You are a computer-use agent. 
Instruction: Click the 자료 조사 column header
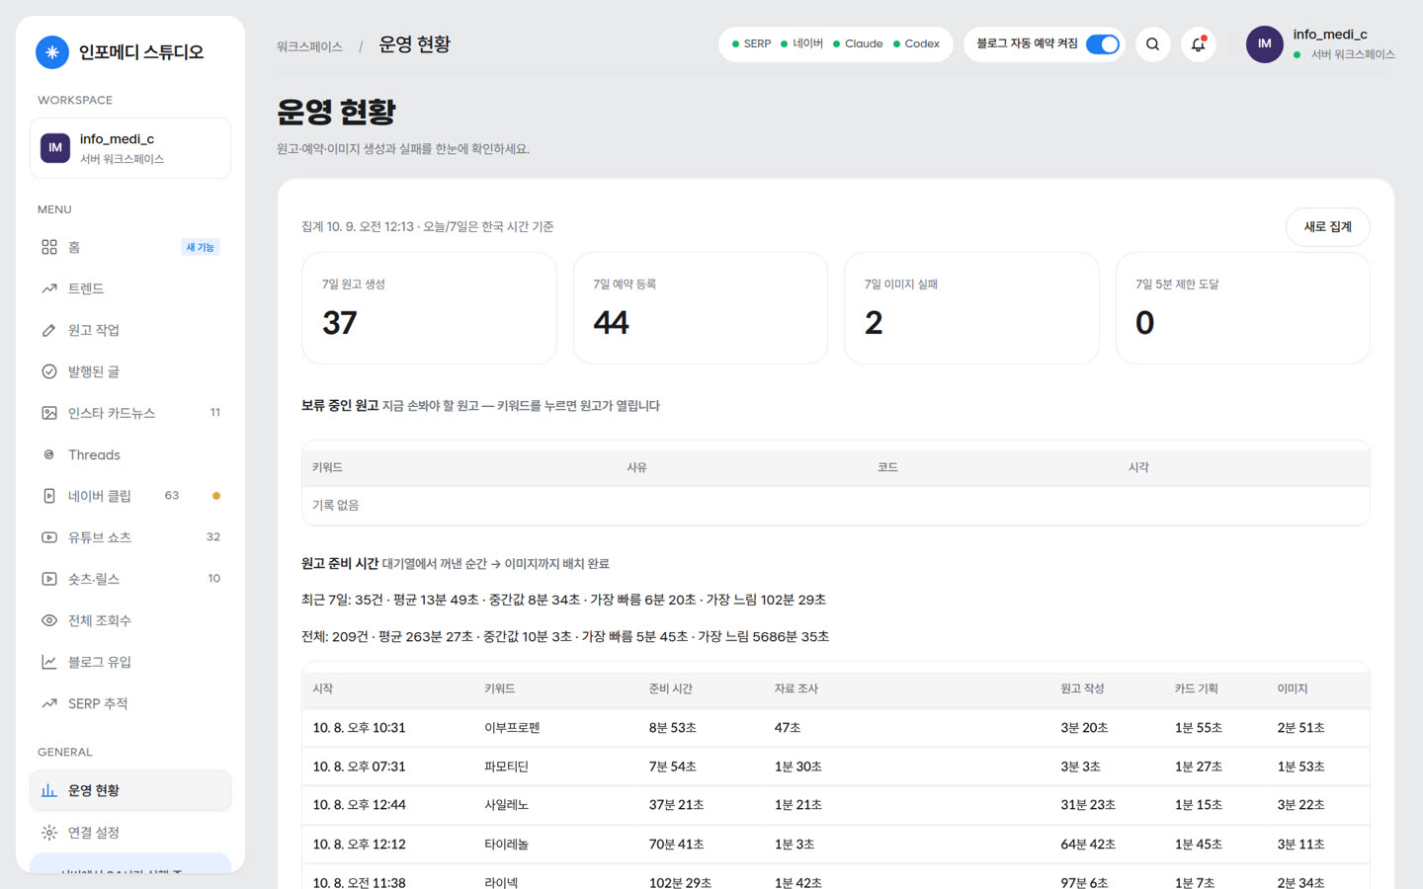point(795,688)
